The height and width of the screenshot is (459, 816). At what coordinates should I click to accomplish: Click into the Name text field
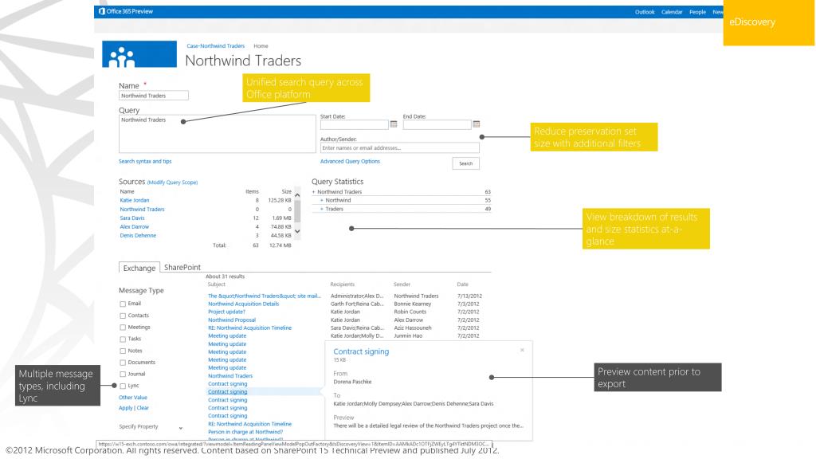pos(154,96)
